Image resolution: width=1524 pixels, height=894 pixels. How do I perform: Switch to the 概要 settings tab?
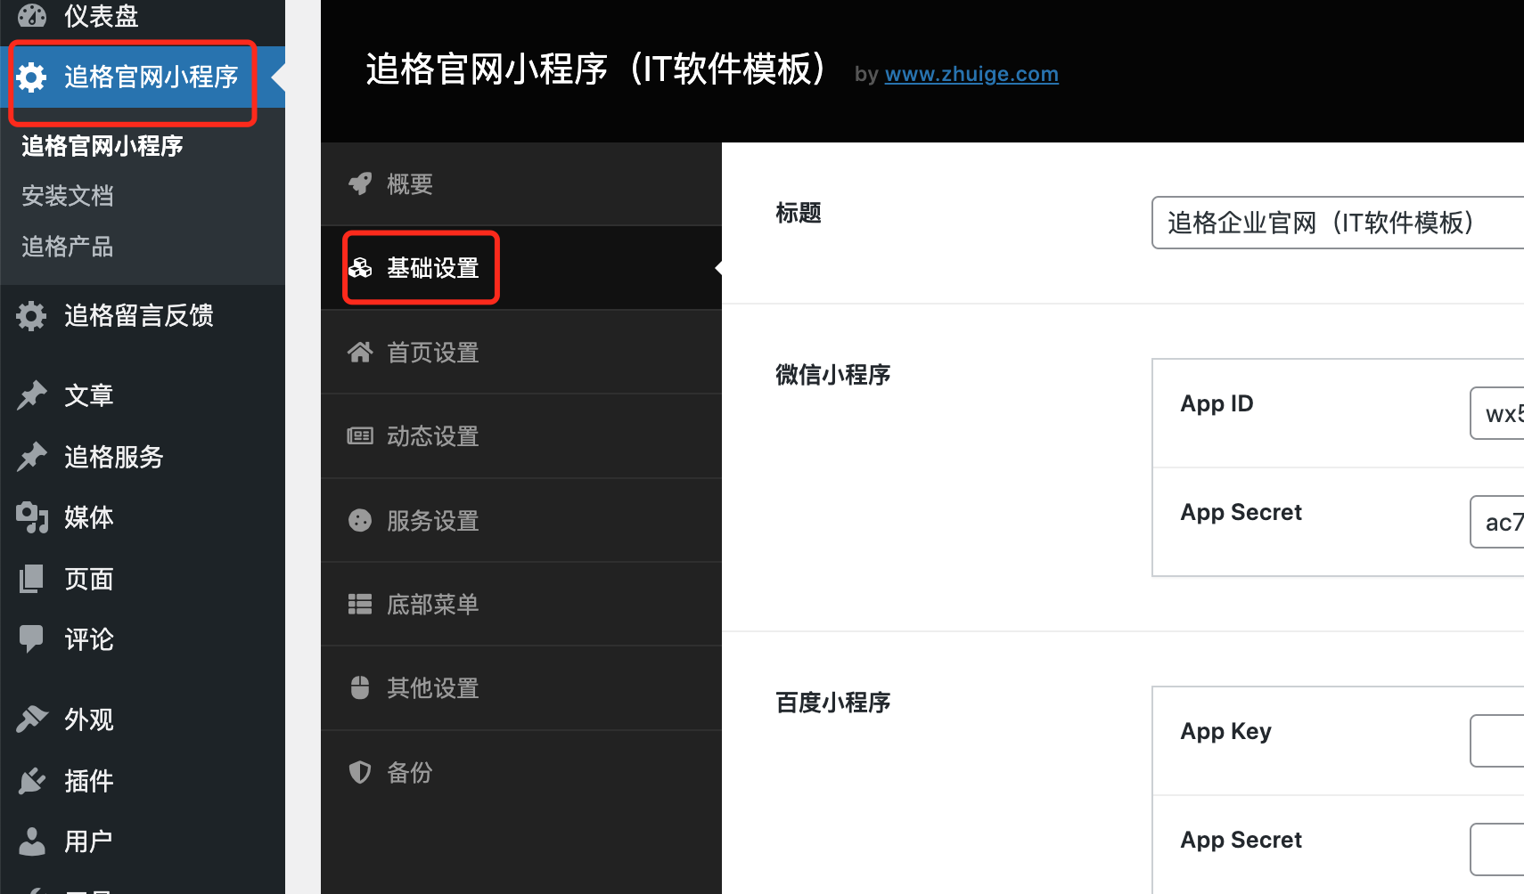pyautogui.click(x=521, y=184)
